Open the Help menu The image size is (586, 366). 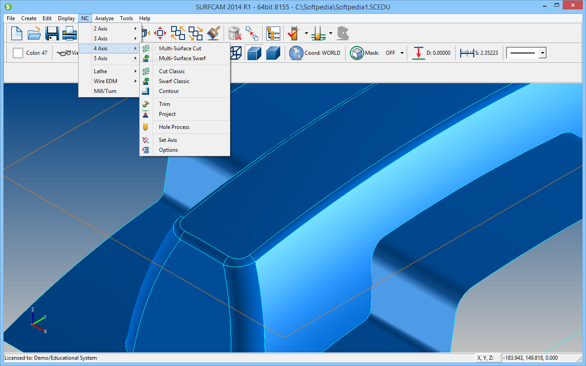pos(145,18)
